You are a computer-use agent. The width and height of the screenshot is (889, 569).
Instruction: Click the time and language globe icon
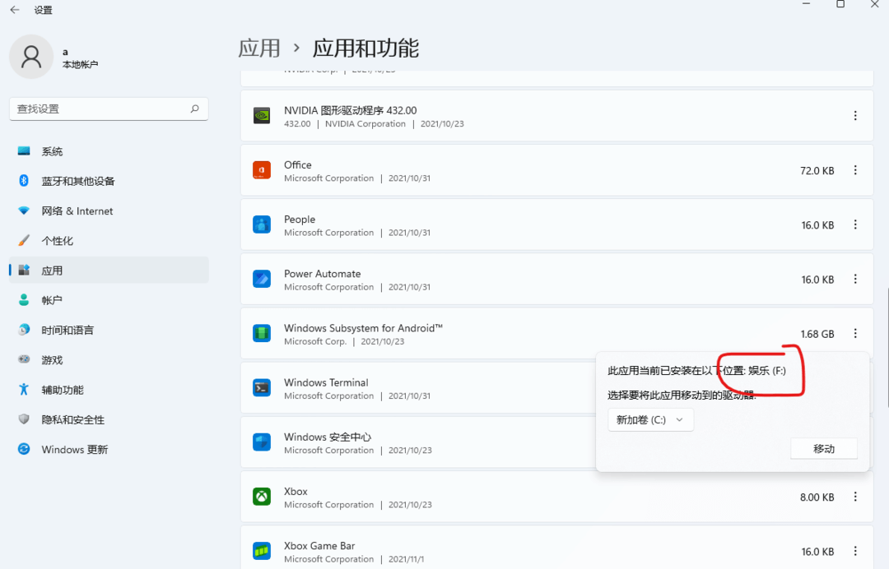click(24, 330)
